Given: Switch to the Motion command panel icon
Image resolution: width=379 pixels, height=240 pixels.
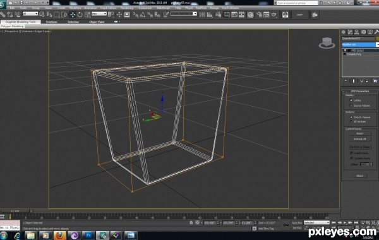Looking at the screenshot, I should pyautogui.click(x=363, y=32).
